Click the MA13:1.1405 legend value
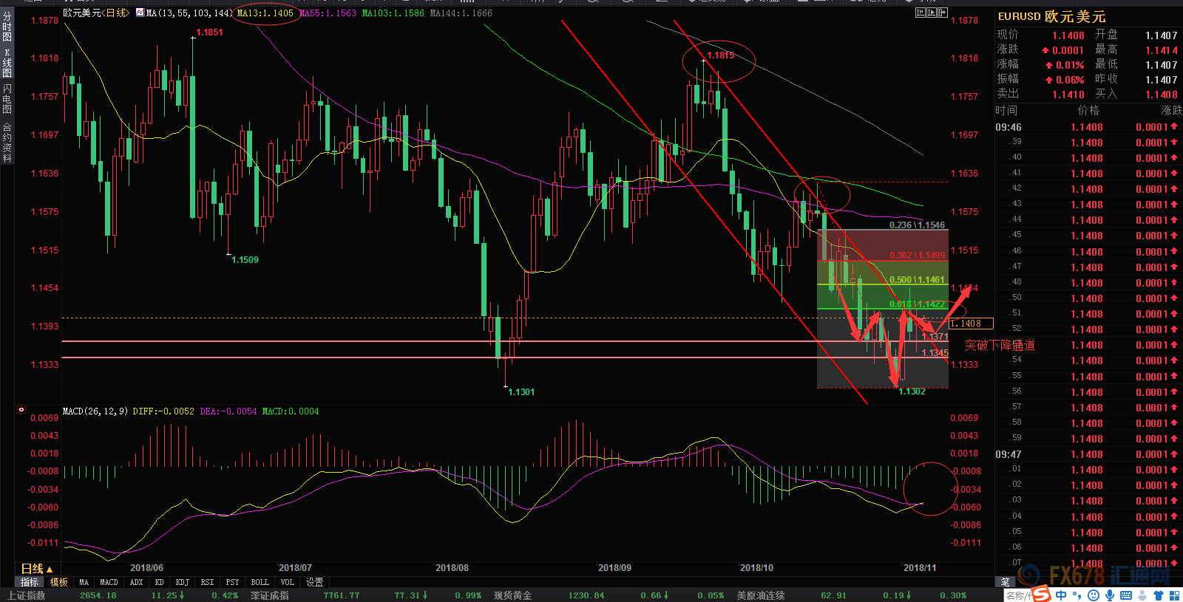Screen dimensions: 1183x602 (265, 13)
